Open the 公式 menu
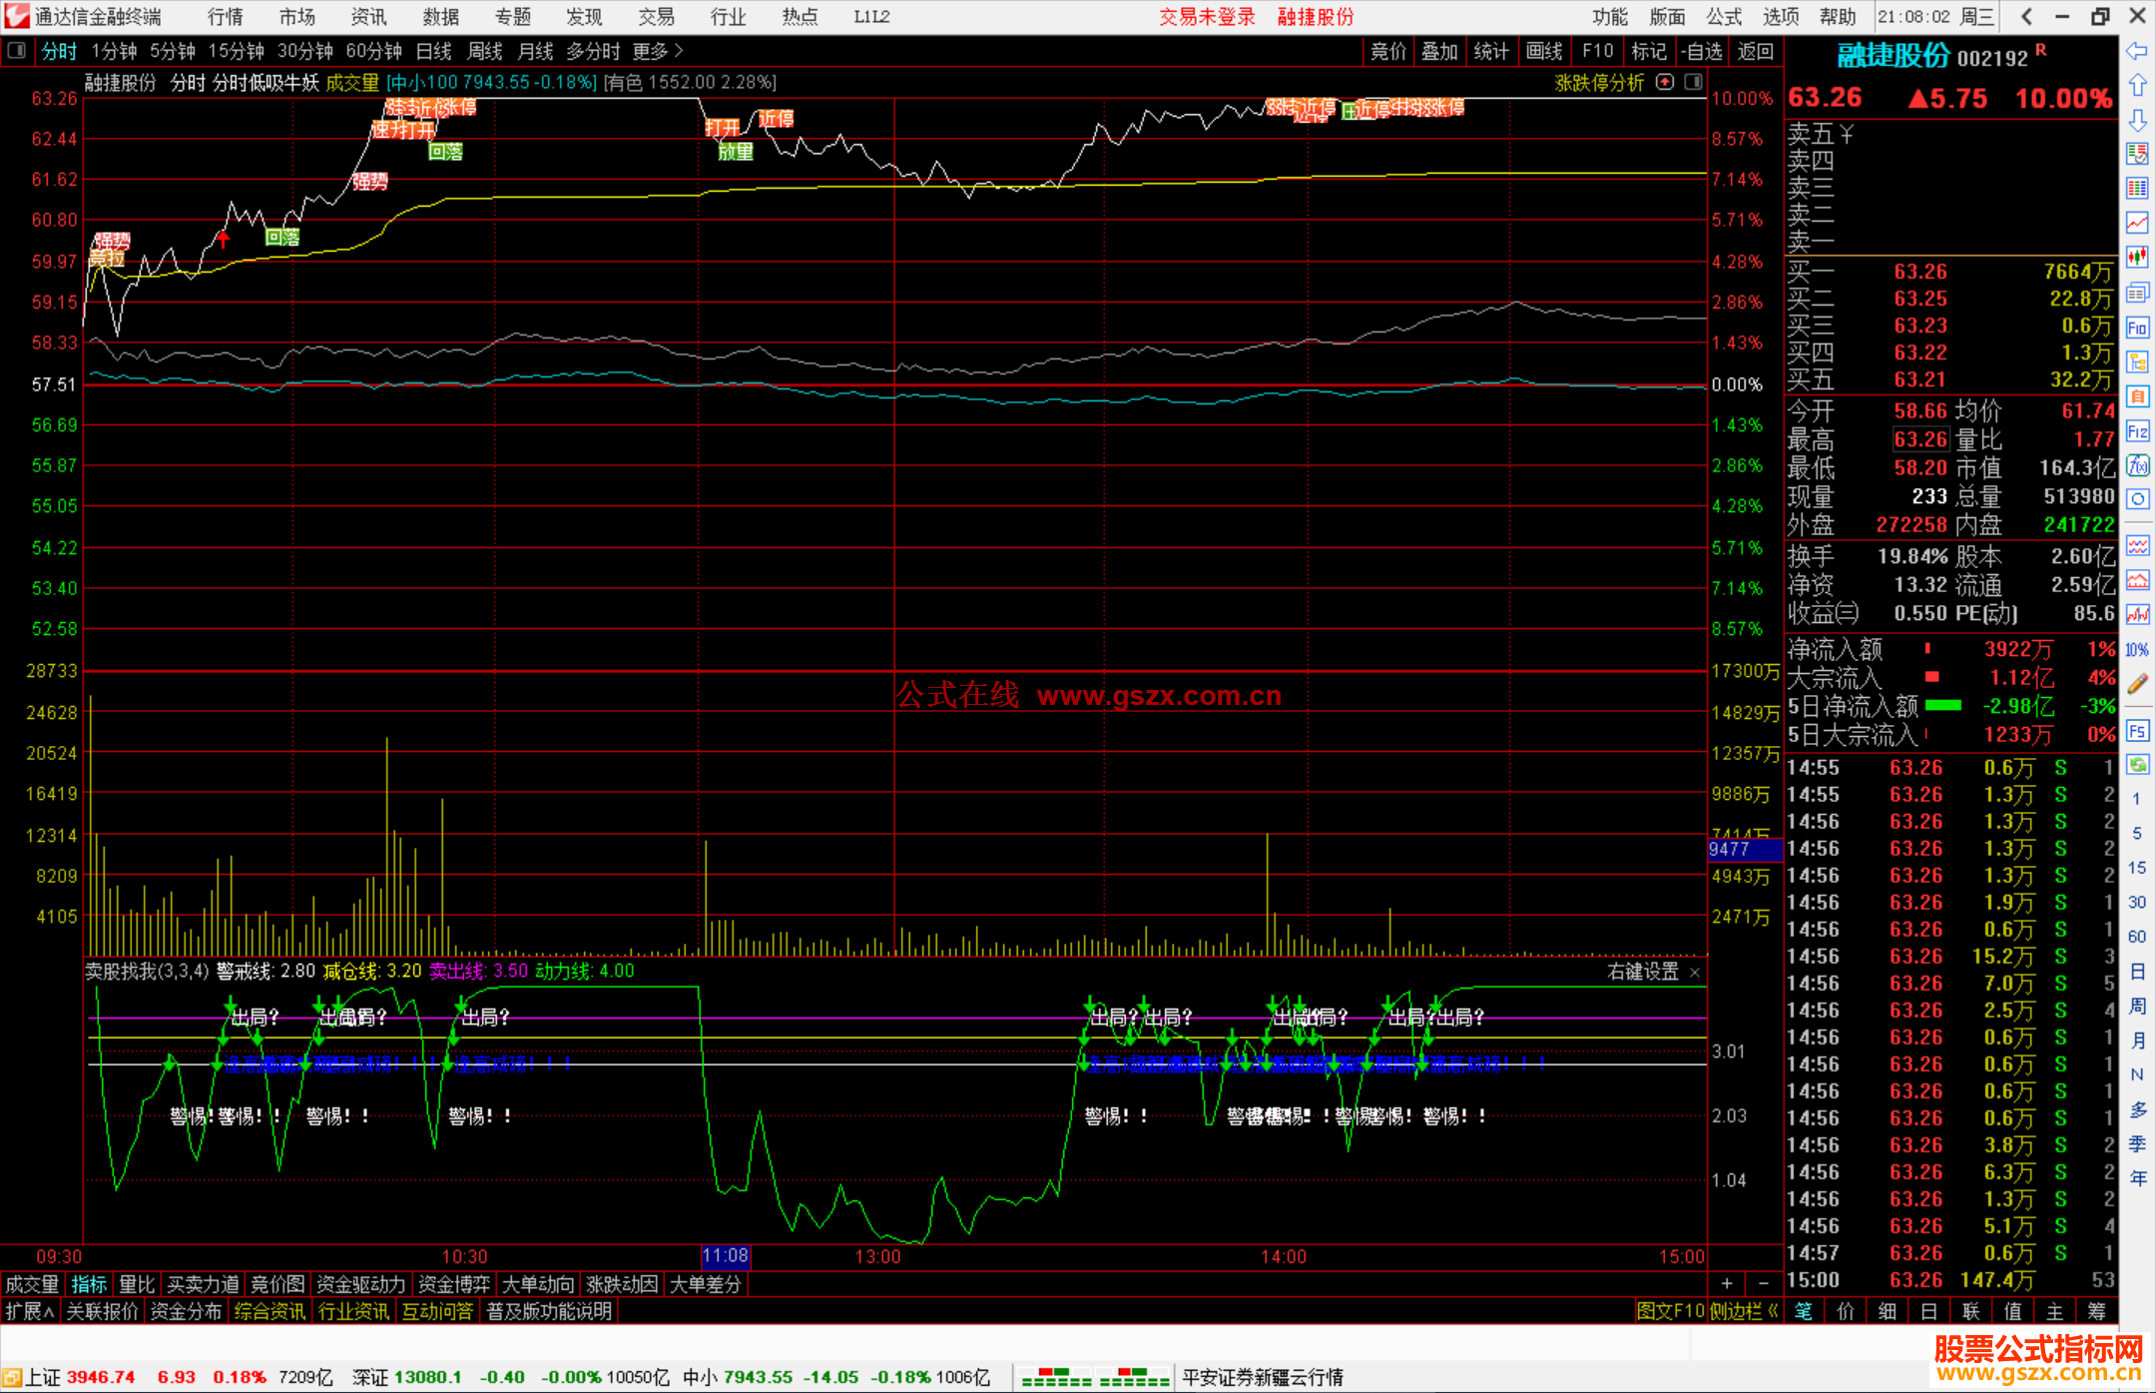 1724,17
